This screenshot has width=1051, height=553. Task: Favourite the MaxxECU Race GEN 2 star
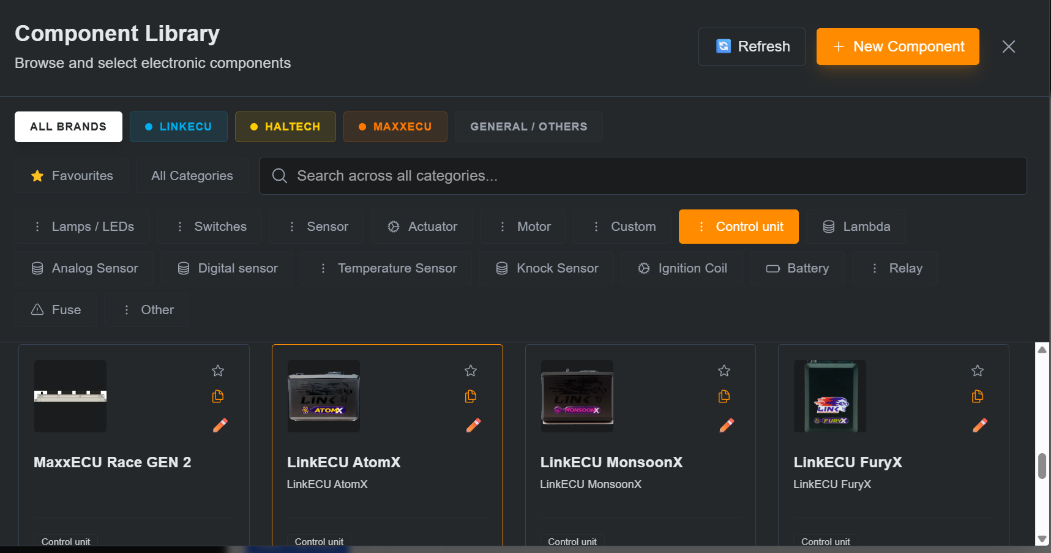[x=218, y=371]
